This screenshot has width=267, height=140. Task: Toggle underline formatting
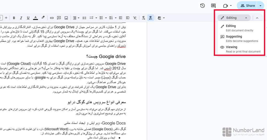click(x=28, y=18)
